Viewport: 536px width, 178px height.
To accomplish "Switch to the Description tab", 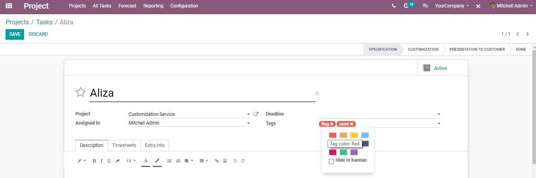I will point(91,145).
